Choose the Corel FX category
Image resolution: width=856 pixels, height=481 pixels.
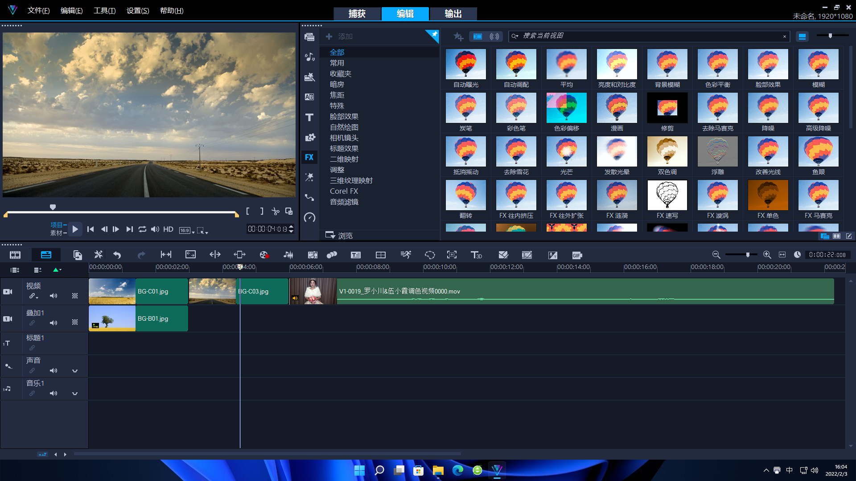[344, 191]
